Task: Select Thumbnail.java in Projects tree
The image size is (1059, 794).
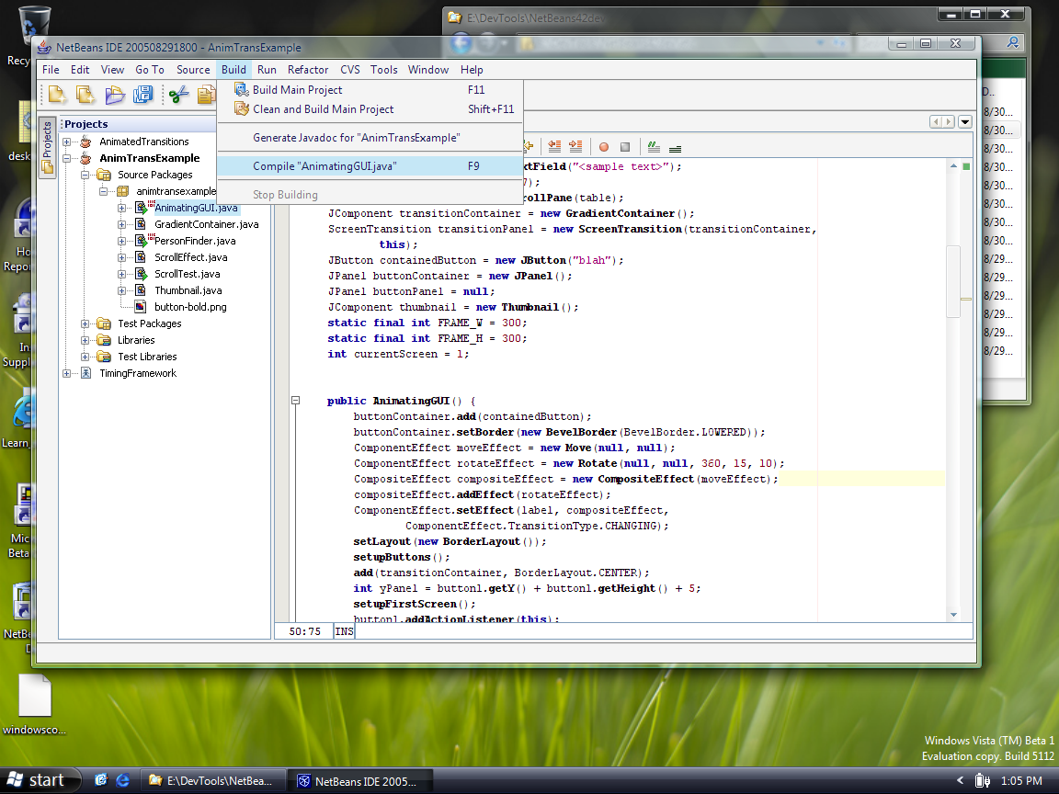Action: click(x=188, y=290)
